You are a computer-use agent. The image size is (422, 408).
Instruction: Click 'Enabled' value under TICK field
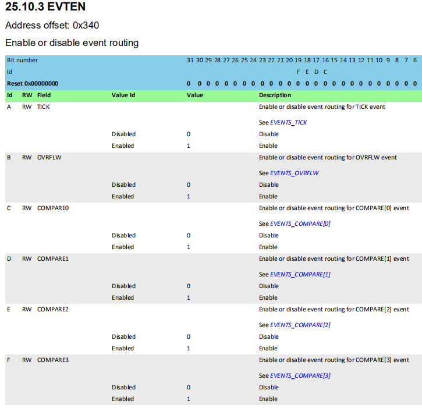click(x=123, y=146)
